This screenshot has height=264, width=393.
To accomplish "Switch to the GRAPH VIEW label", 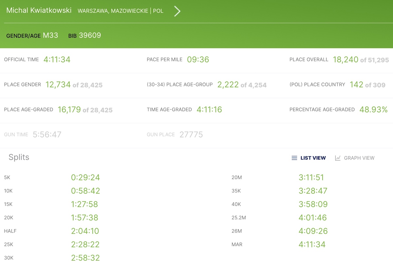I will tap(359, 158).
